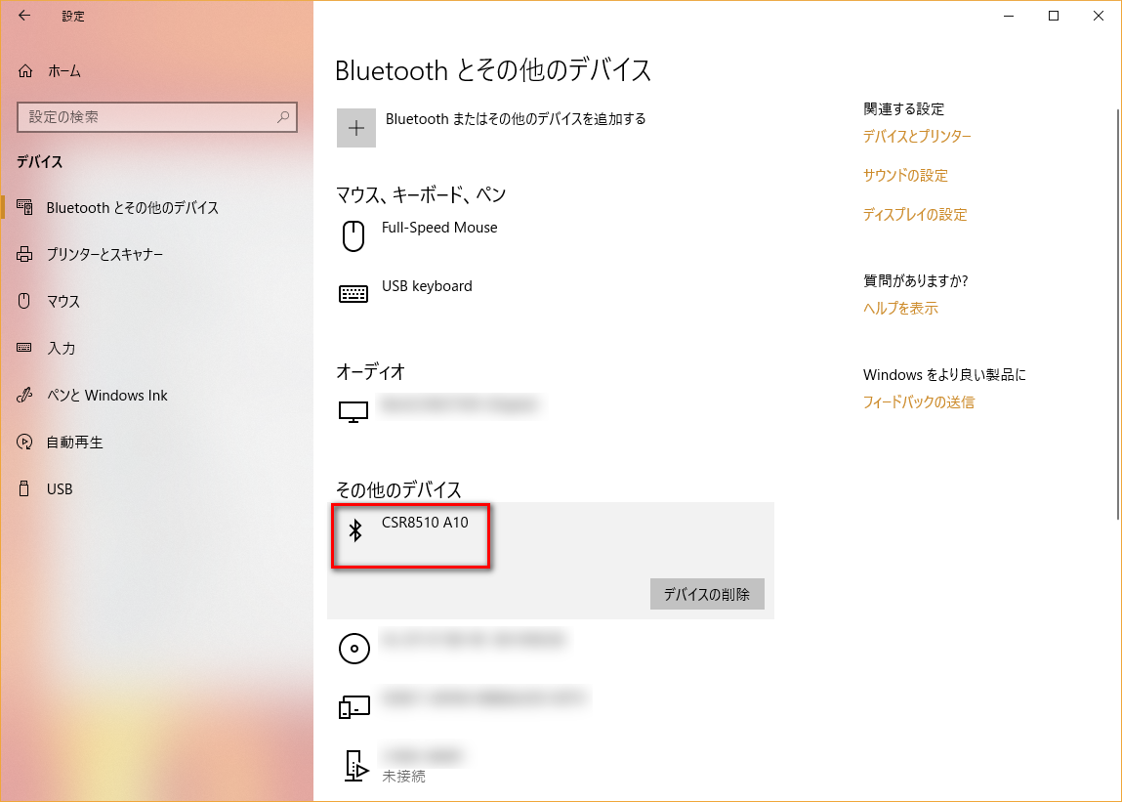Select the USB keyboard device icon
The height and width of the screenshot is (802, 1122).
pyautogui.click(x=353, y=293)
